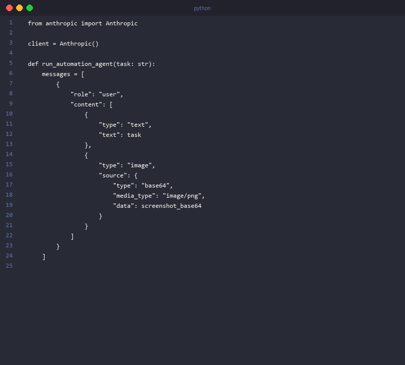
Task: Click the "}," on line 13
Action: [88, 145]
